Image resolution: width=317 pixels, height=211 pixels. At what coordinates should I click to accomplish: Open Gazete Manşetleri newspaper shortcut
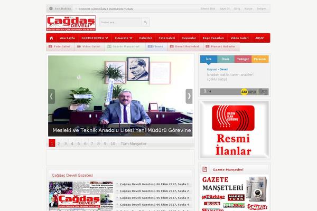(124, 46)
